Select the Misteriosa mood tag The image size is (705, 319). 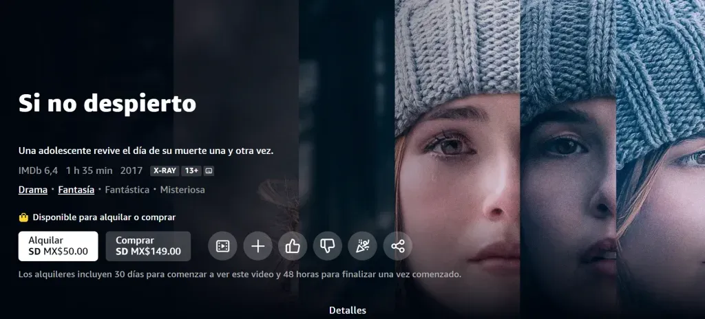click(182, 190)
